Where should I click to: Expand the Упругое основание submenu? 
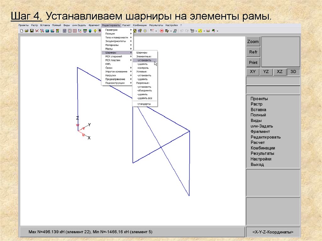click(117, 71)
